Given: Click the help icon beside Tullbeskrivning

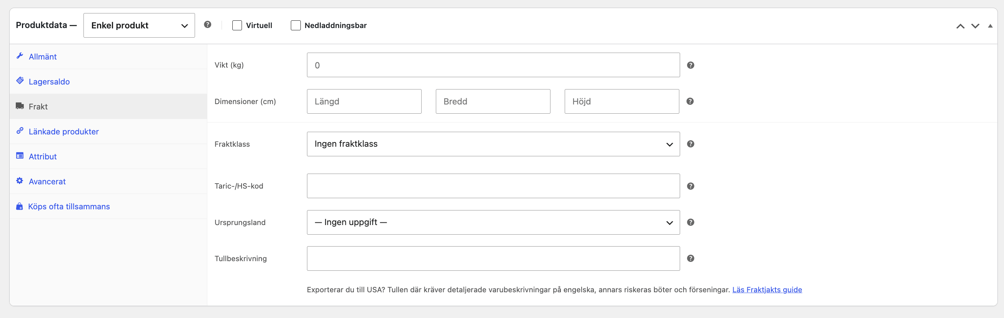Looking at the screenshot, I should [690, 258].
